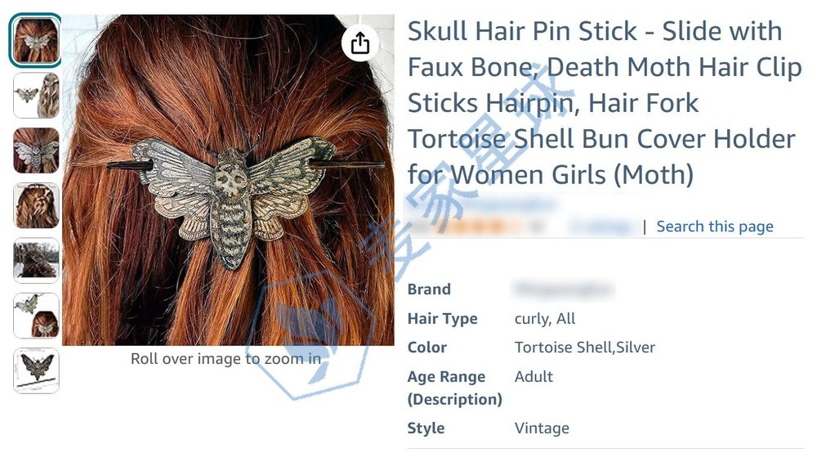Click the share icon on the product image
This screenshot has height=471, width=817.
360,43
